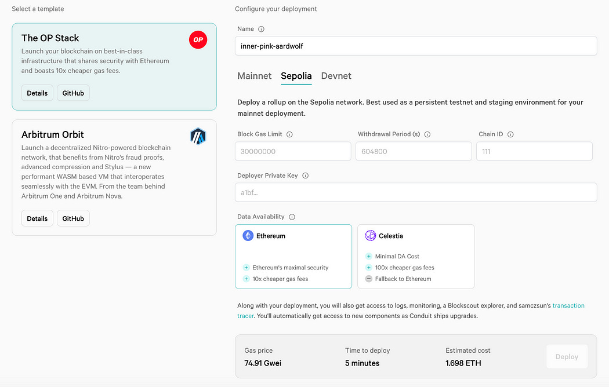The image size is (609, 387).
Task: Open GitHub for Arbitrum Orbit
Action: coord(73,218)
